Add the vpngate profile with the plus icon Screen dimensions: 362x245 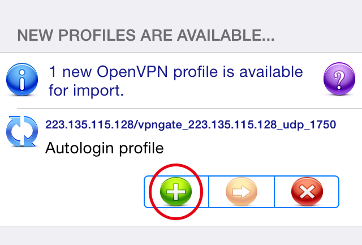176,191
